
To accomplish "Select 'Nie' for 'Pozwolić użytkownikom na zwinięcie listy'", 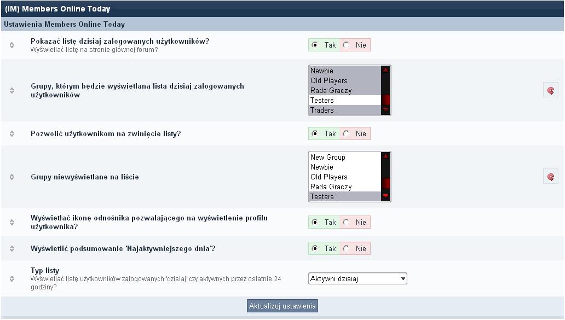I will click(346, 134).
